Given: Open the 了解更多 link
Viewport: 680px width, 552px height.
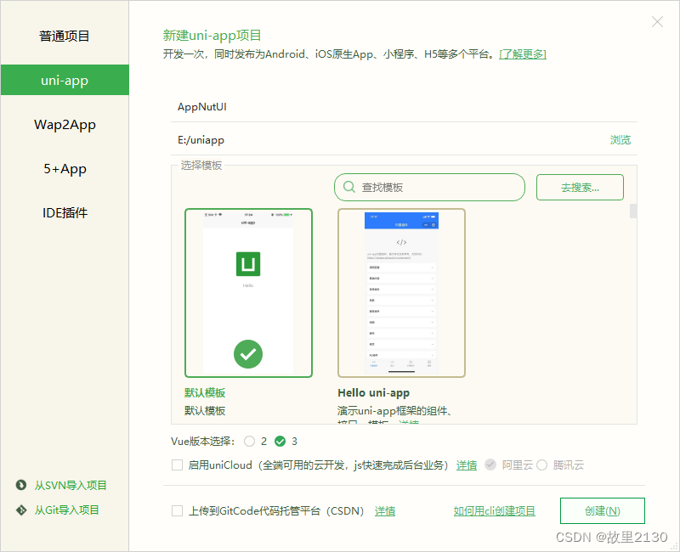Looking at the screenshot, I should tap(523, 54).
